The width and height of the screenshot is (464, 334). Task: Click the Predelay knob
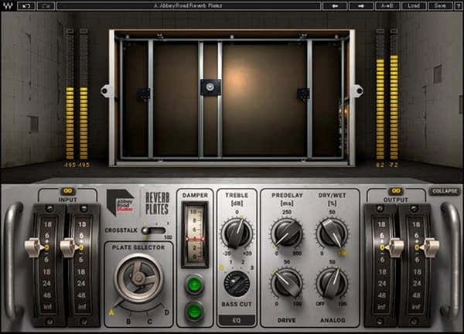click(286, 233)
